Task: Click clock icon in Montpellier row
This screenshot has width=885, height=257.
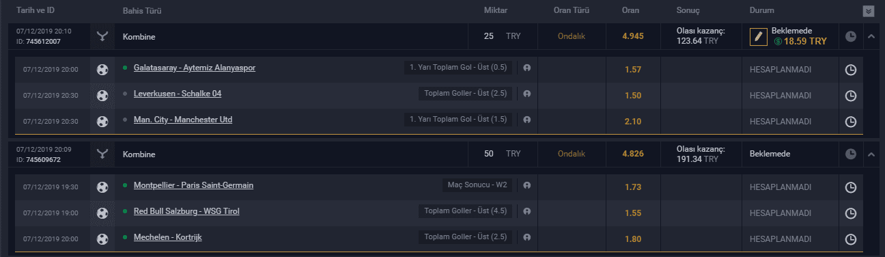Action: [x=851, y=187]
